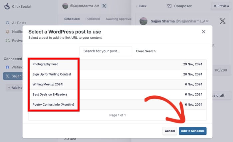Click the Search for your post field
This screenshot has width=233, height=142.
(x=106, y=51)
